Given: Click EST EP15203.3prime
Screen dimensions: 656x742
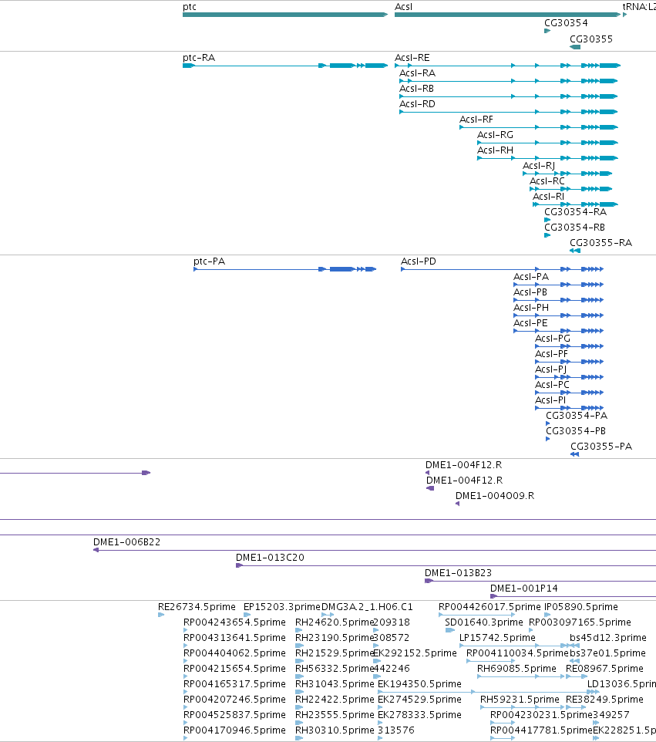Looking at the screenshot, I should pos(282,607).
